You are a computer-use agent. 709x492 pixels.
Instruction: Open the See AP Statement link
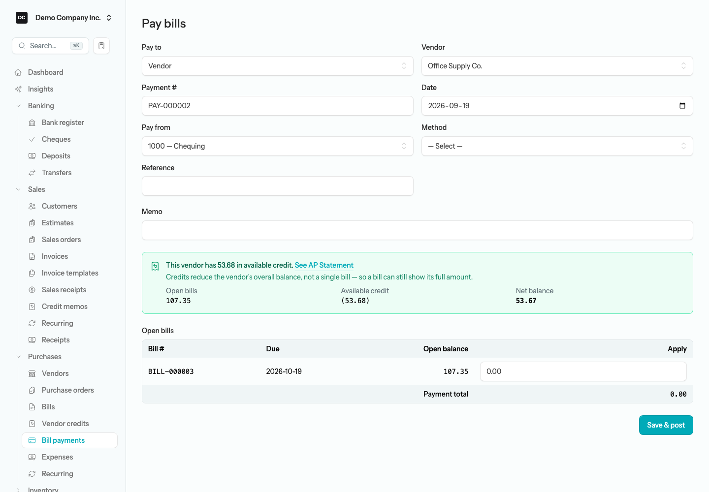coord(324,265)
